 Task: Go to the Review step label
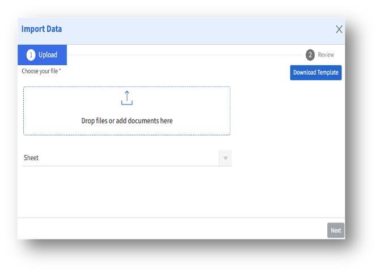coord(326,55)
